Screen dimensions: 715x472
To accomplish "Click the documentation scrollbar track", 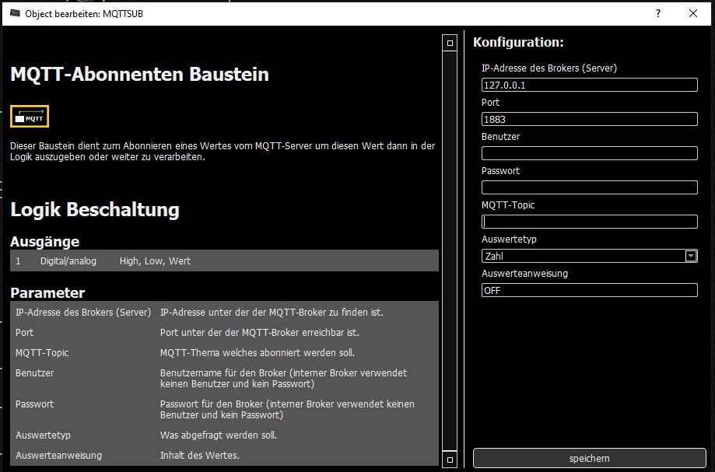I will (x=449, y=249).
